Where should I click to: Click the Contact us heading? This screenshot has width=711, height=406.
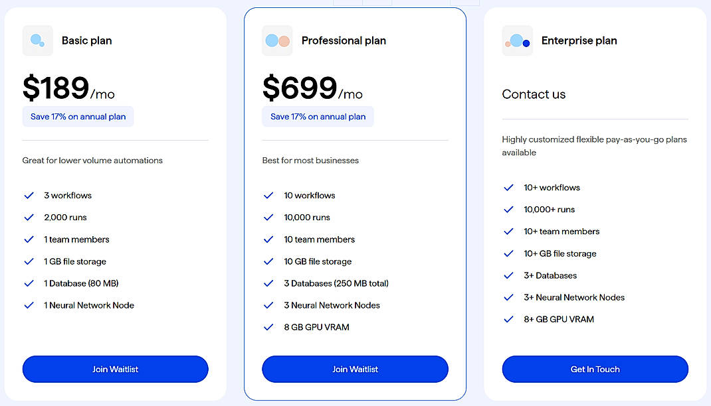tap(534, 94)
